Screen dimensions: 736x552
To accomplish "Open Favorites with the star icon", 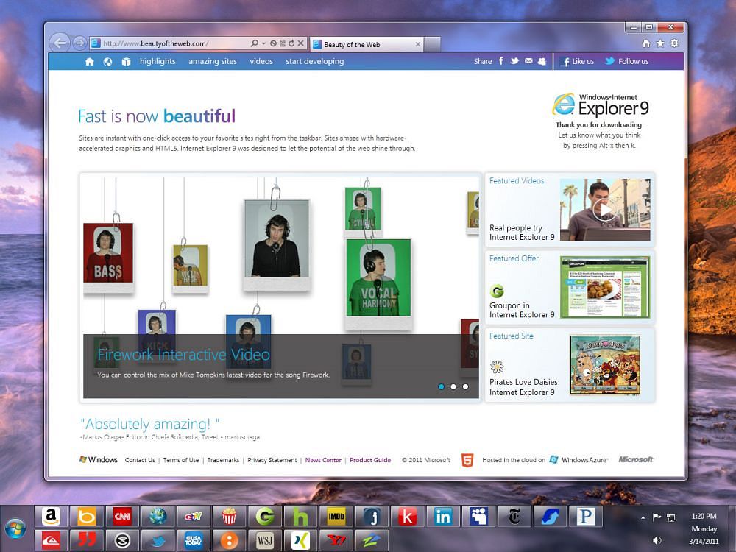I will (660, 43).
